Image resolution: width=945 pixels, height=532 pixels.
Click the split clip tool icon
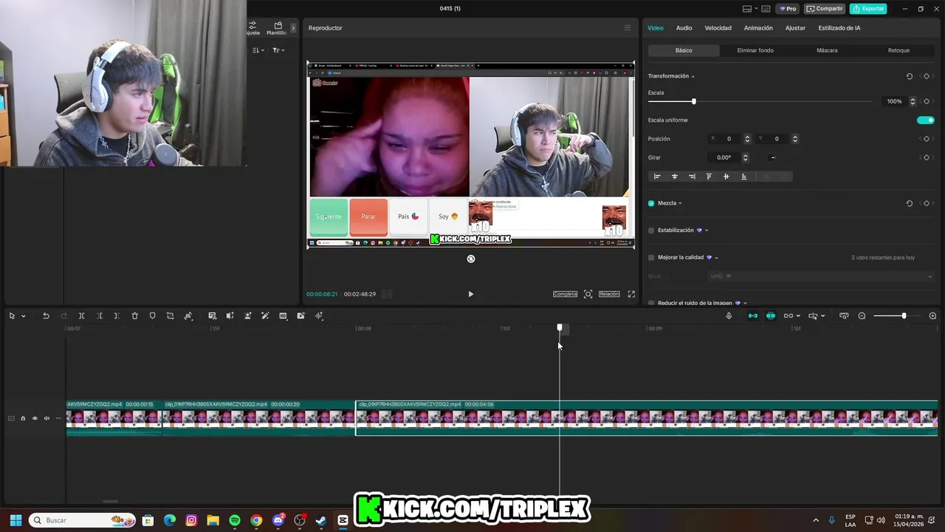(81, 316)
